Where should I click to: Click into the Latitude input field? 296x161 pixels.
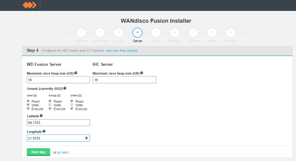[58, 123]
